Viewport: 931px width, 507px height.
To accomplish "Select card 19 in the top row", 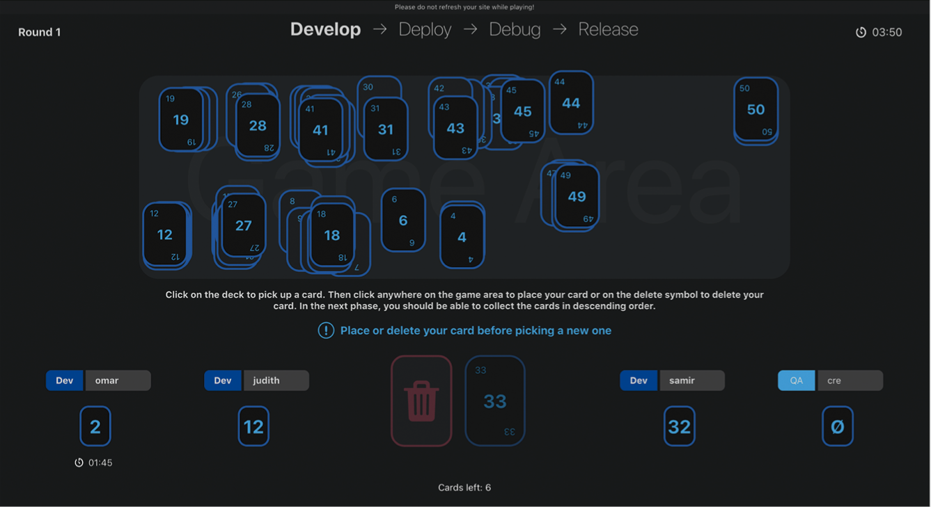I will tap(180, 120).
